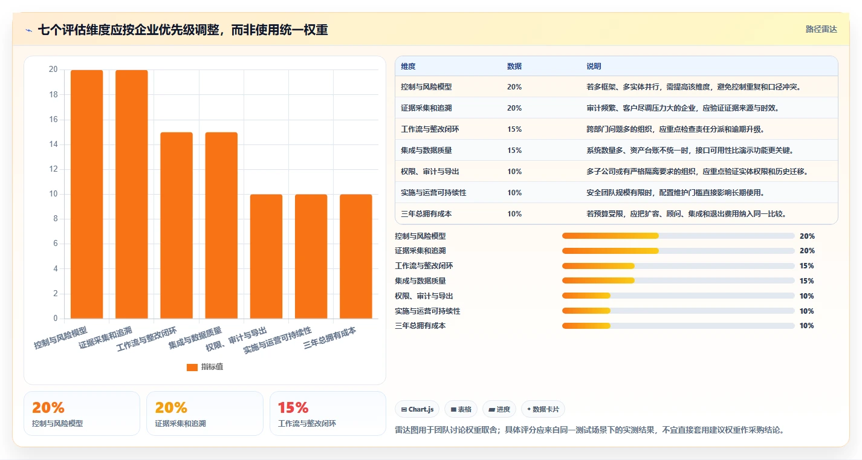Click the 三年总拥有成本 chart bar

point(356,256)
